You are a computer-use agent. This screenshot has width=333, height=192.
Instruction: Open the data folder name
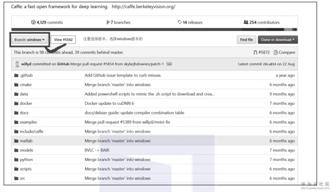pyautogui.click(x=24, y=94)
